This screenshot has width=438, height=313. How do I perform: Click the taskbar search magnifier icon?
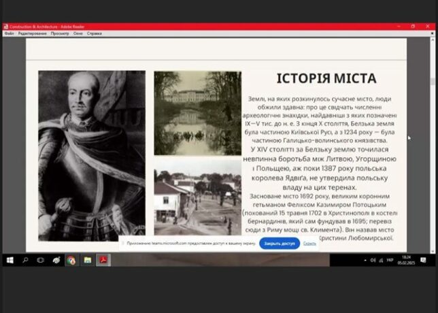click(25, 260)
